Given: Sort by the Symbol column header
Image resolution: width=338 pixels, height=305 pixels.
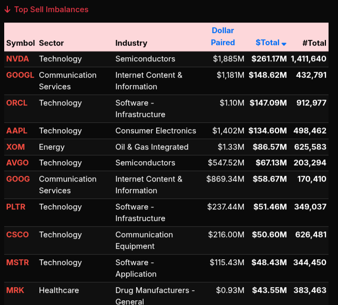Looking at the screenshot, I should 20,43.
